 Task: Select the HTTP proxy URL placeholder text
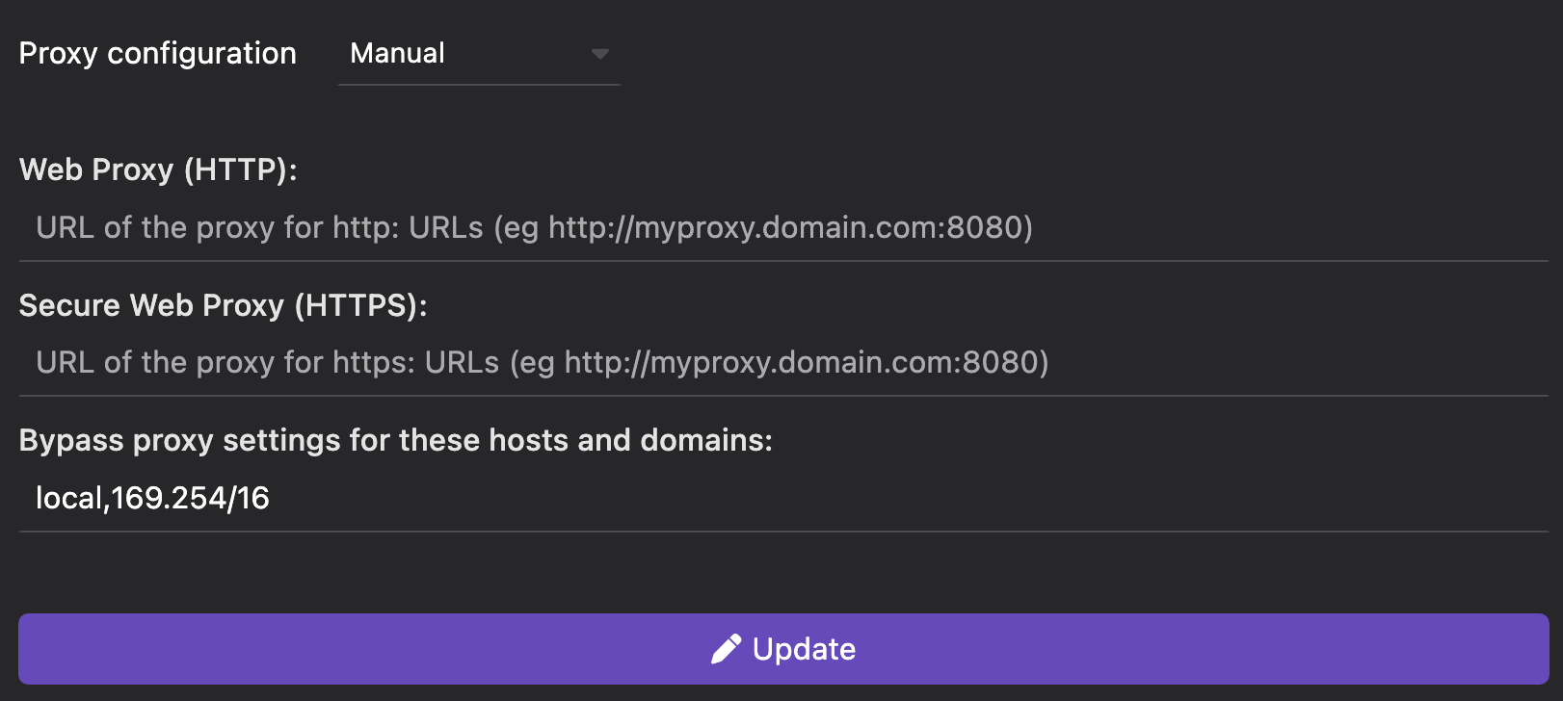coord(534,228)
